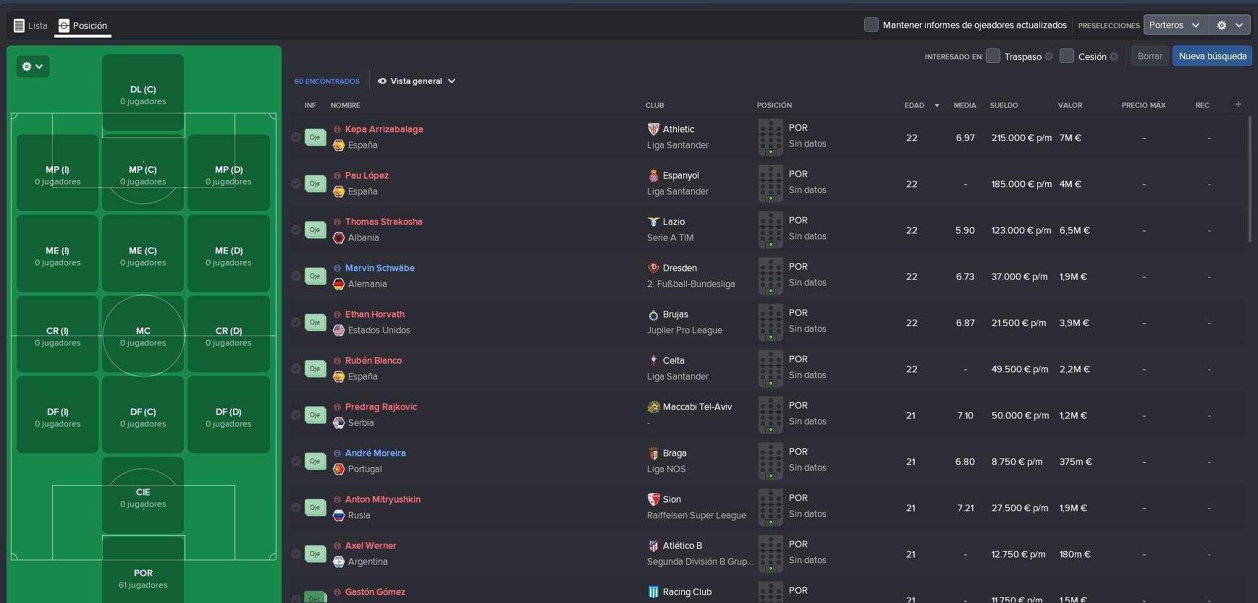Tick the Traspaso interest checkbox

click(x=993, y=56)
